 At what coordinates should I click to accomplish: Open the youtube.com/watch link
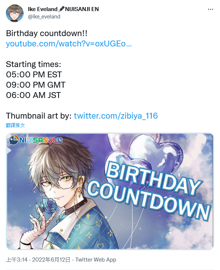point(69,44)
